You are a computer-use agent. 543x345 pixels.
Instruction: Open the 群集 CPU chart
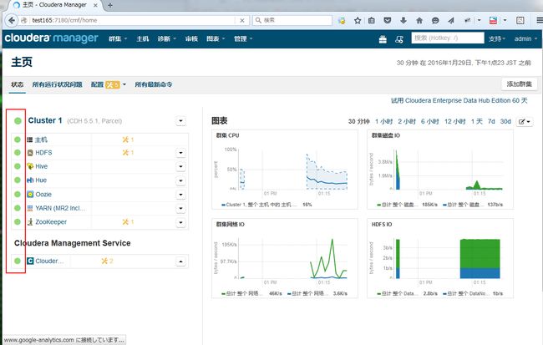click(x=285, y=170)
